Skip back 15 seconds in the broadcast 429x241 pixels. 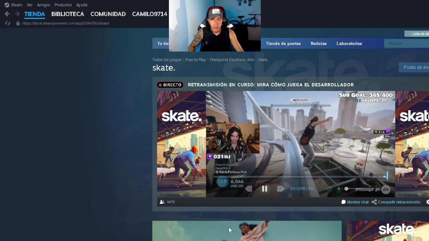(249, 189)
